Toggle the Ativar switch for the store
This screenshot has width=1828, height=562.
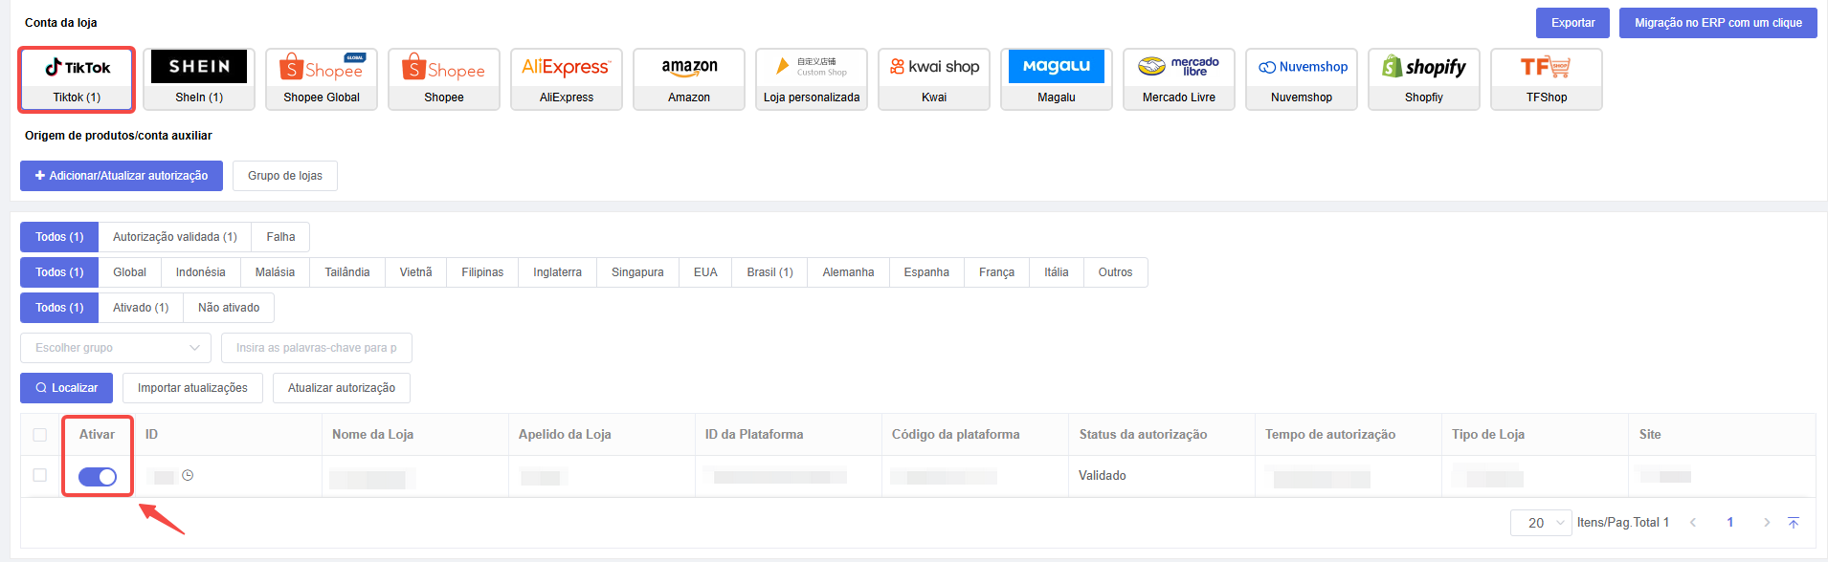[x=98, y=477]
